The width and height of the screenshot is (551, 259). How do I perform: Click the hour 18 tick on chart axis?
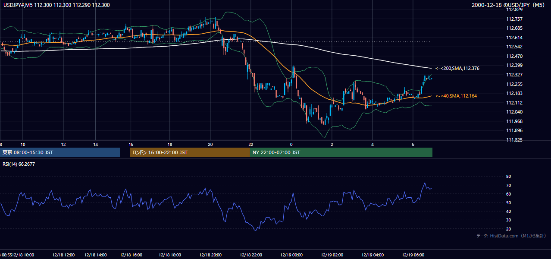pyautogui.click(x=170, y=144)
